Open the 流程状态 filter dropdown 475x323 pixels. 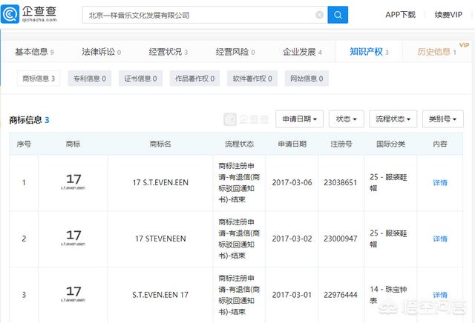[x=393, y=119]
